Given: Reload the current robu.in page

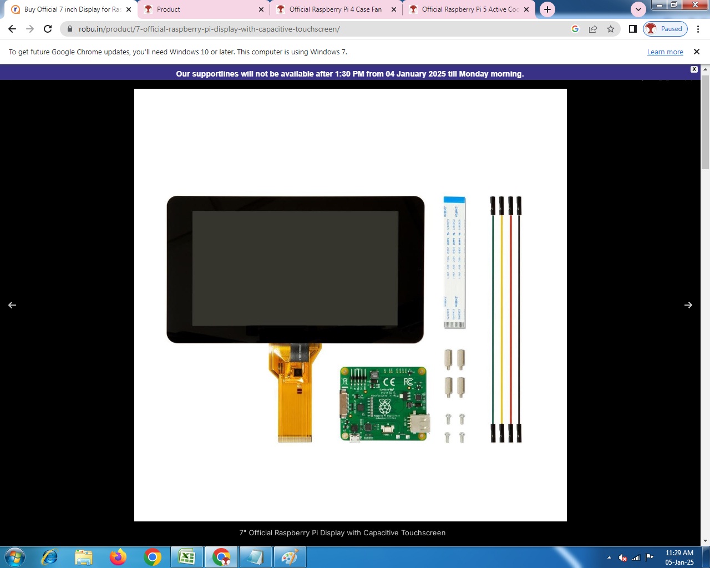Looking at the screenshot, I should pos(48,29).
